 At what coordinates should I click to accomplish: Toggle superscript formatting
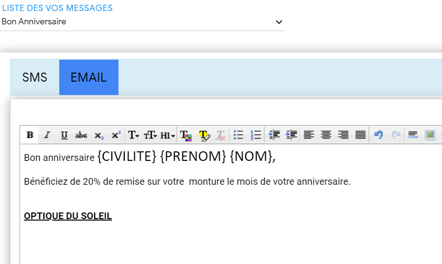pyautogui.click(x=116, y=135)
